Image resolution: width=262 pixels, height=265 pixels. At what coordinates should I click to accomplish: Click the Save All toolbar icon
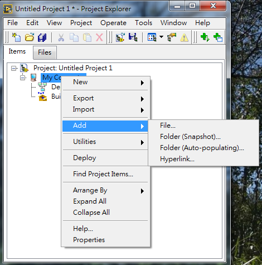pyautogui.click(x=42, y=37)
